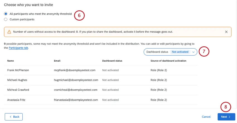Click Michael Hughes's email address
Screen dimensions: 237x123
pyautogui.click(x=76, y=80)
